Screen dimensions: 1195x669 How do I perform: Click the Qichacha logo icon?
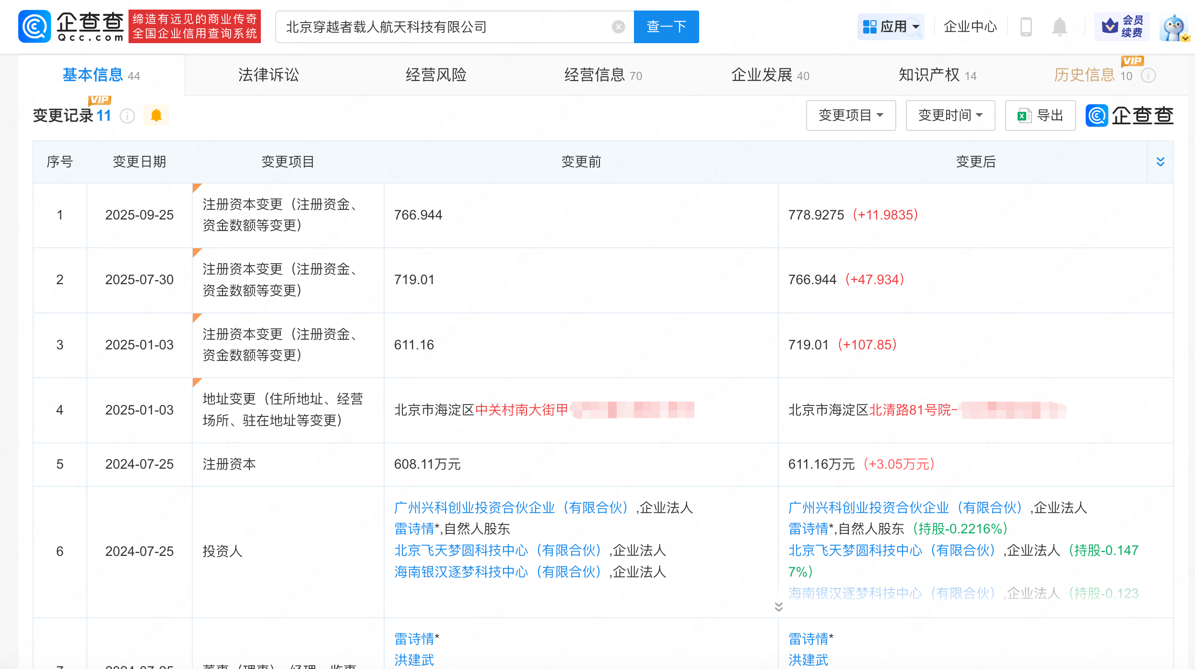35,26
